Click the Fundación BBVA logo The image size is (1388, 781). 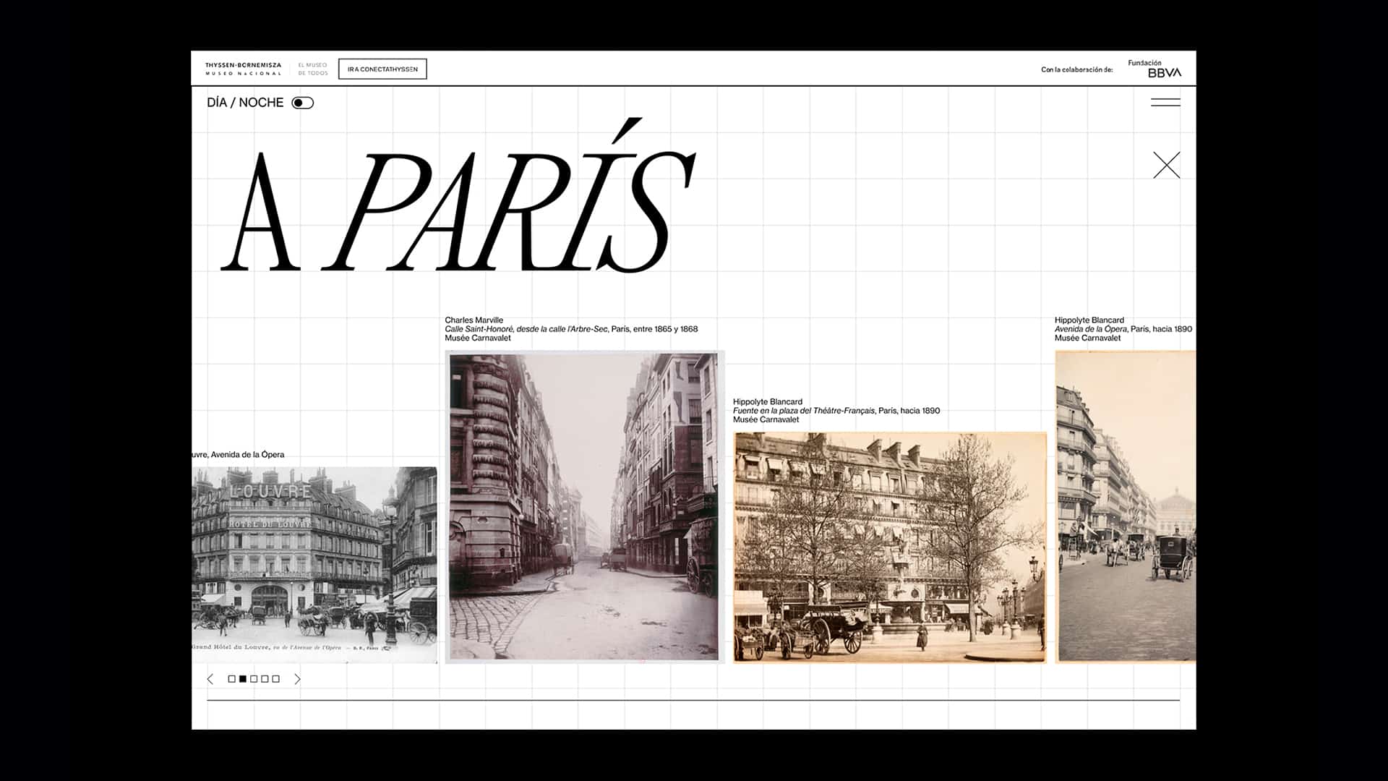click(1154, 69)
